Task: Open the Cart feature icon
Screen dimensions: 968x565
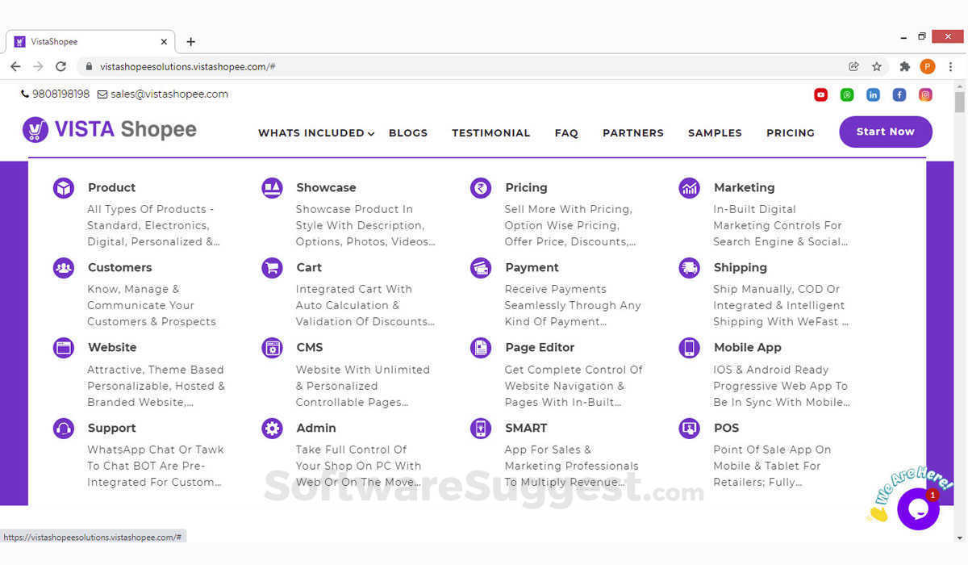Action: point(272,267)
